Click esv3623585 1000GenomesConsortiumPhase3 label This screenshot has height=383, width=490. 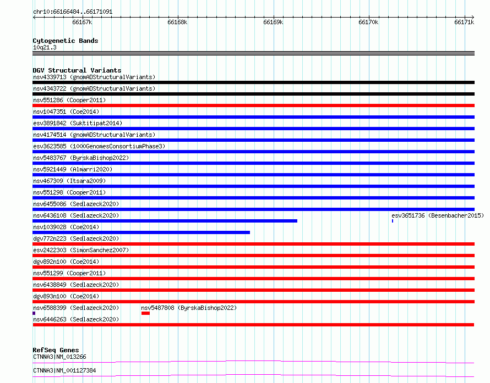[99, 146]
